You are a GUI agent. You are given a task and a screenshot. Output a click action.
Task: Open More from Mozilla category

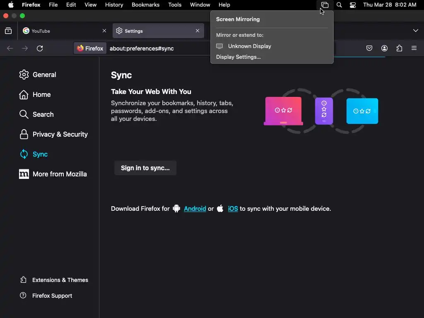(53, 174)
